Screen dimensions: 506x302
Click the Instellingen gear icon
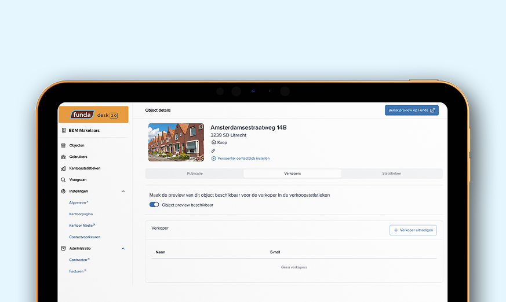pyautogui.click(x=63, y=191)
